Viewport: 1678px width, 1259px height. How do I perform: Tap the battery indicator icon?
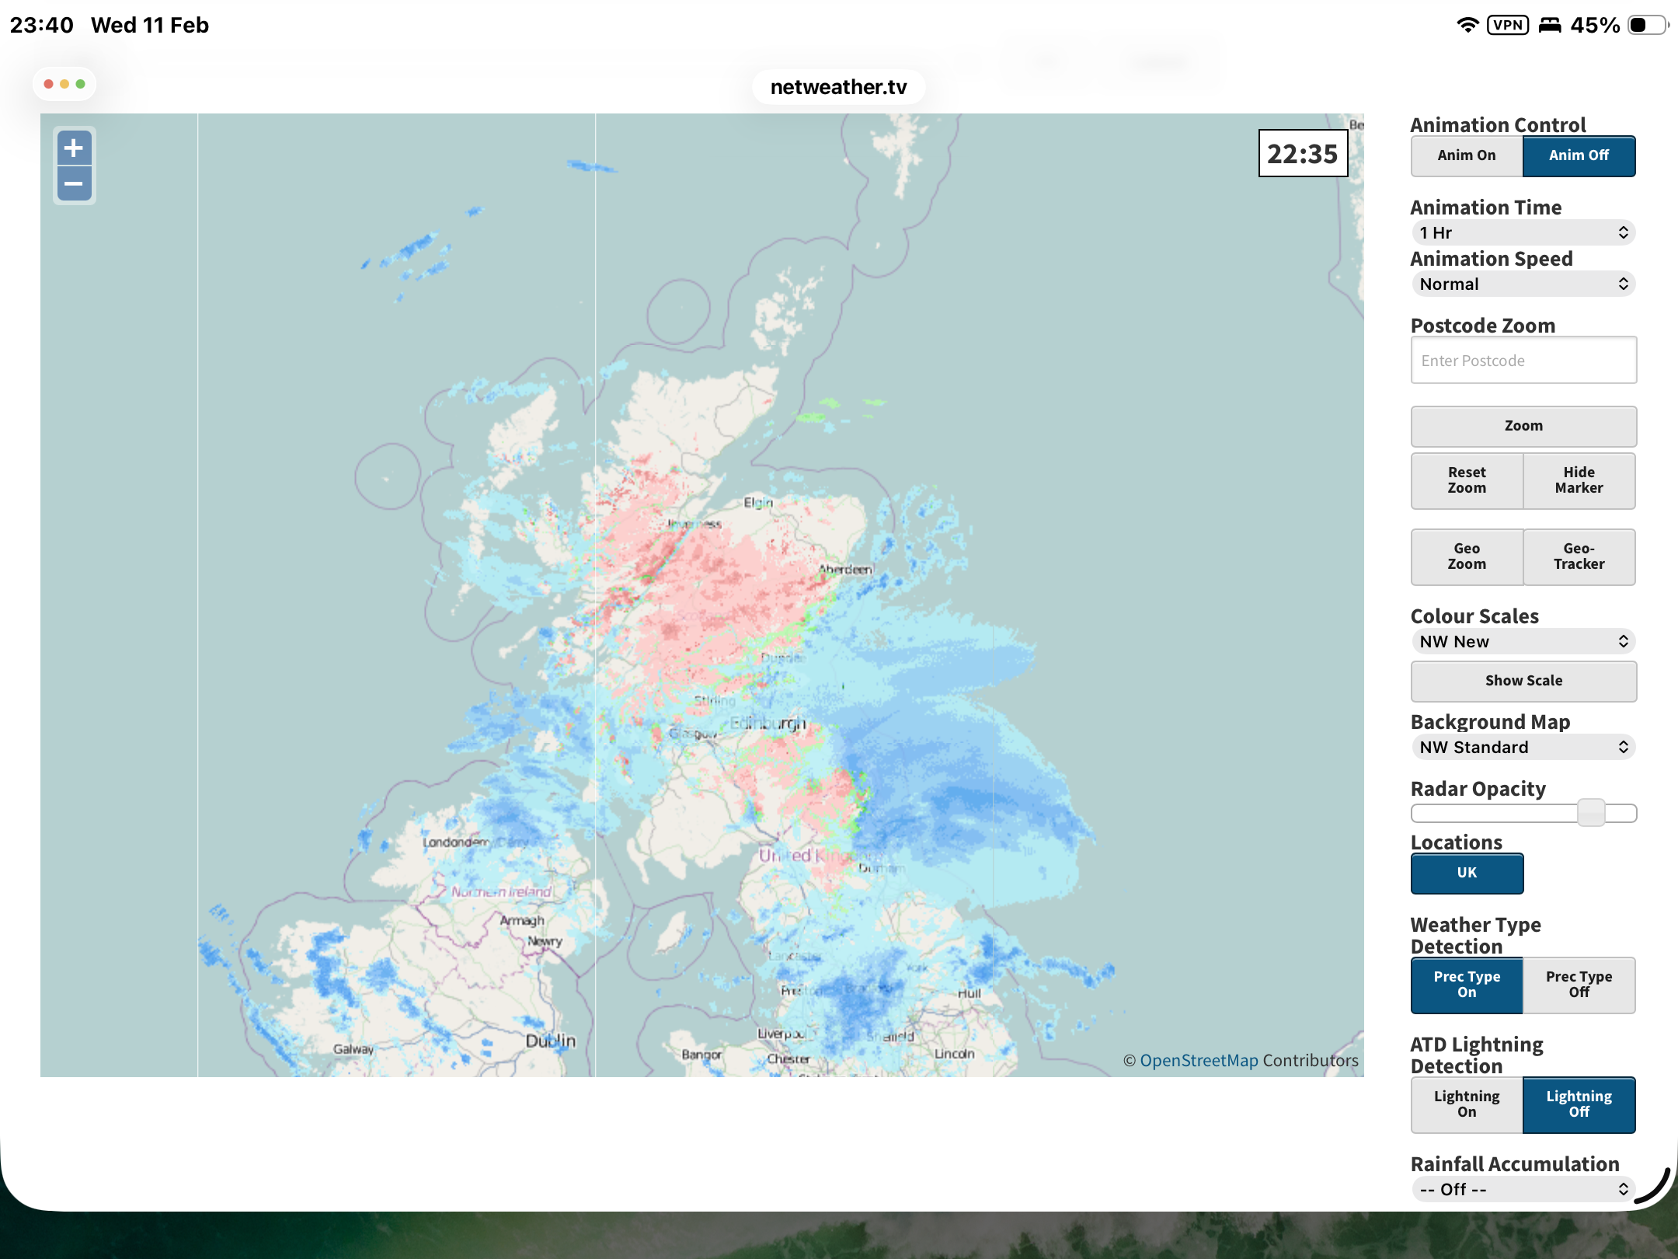(1647, 25)
